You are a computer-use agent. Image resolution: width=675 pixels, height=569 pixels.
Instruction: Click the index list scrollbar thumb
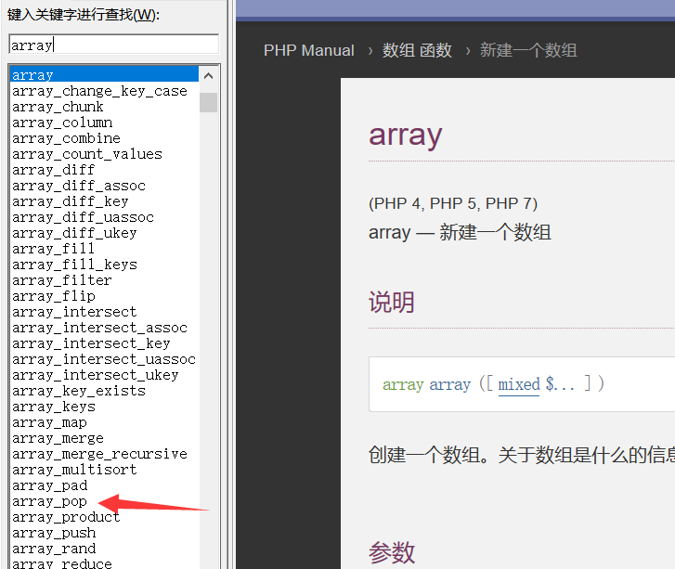tap(208, 102)
